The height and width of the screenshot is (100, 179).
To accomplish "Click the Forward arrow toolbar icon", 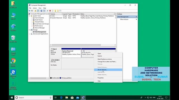I will [32, 11].
